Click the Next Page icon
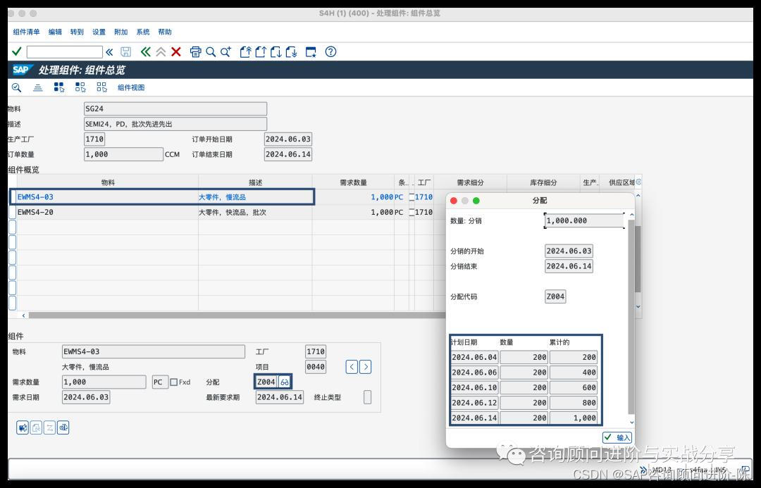Screen dimensions: 761x488 [276, 52]
